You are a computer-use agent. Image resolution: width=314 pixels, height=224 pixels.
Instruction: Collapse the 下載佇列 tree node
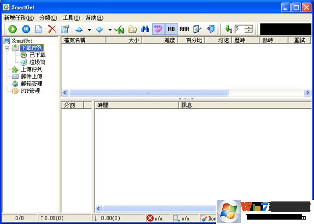pyautogui.click(x=7, y=48)
